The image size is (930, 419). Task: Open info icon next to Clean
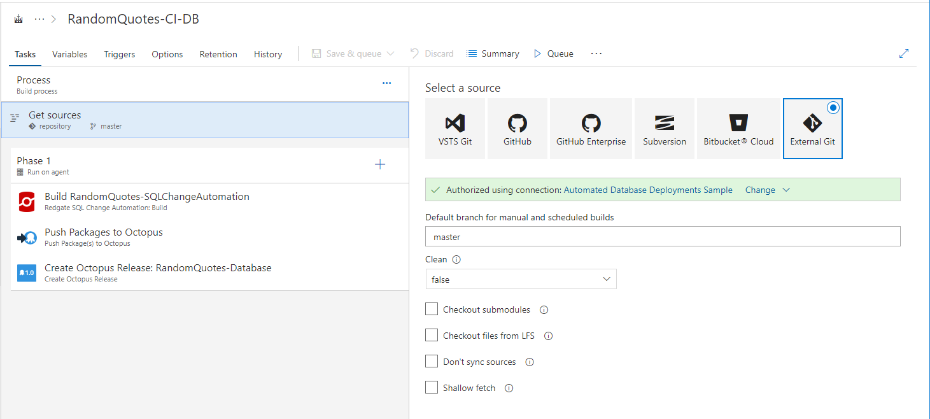(x=456, y=260)
